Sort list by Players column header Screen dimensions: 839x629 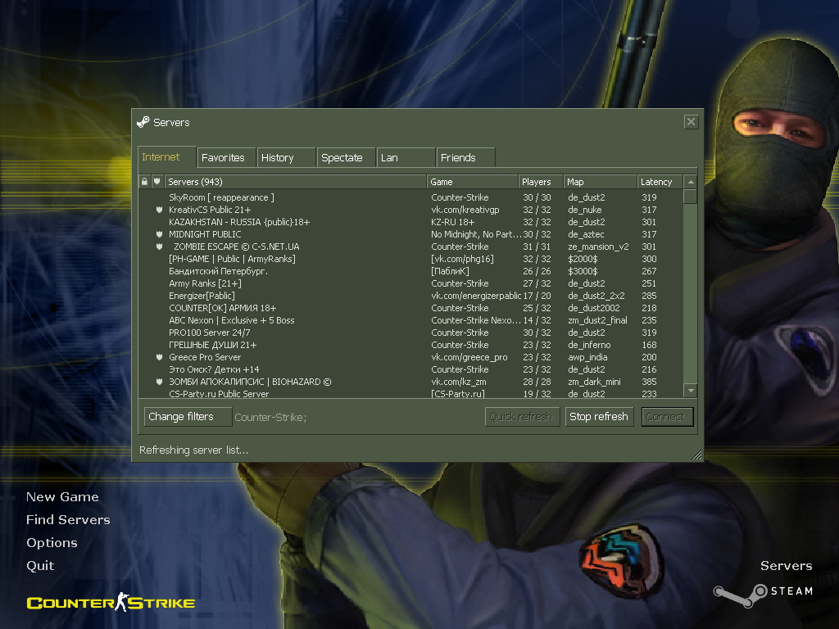541,182
